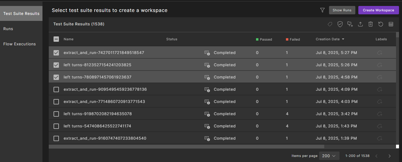Sort by Creation Date column arrow
This screenshot has height=162, width=402.
point(343,39)
